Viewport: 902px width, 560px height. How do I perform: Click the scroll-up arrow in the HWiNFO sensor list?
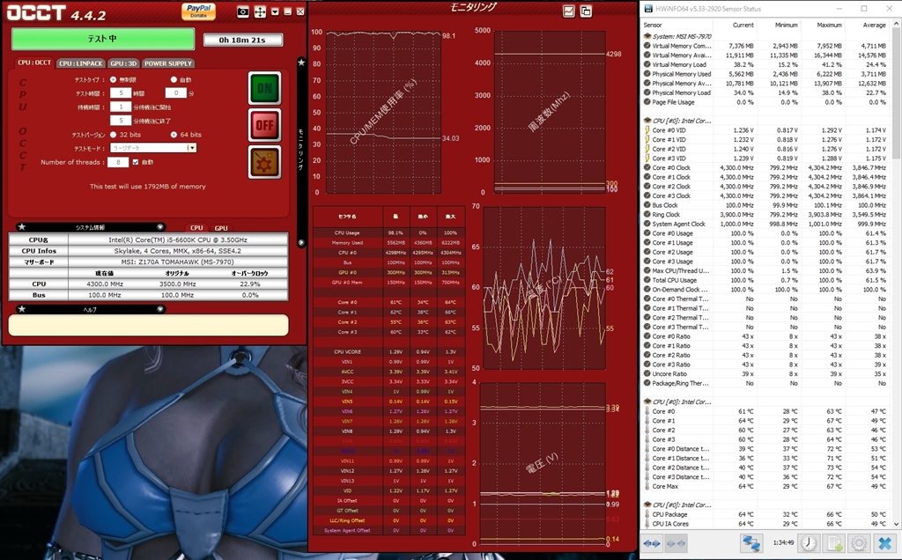tap(896, 24)
